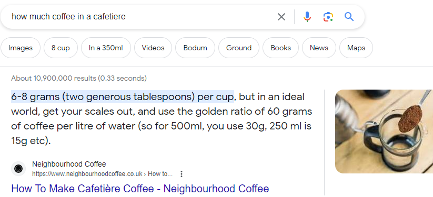The image size is (433, 197).
Task: Clear the search query with the X icon
Action: (x=281, y=17)
